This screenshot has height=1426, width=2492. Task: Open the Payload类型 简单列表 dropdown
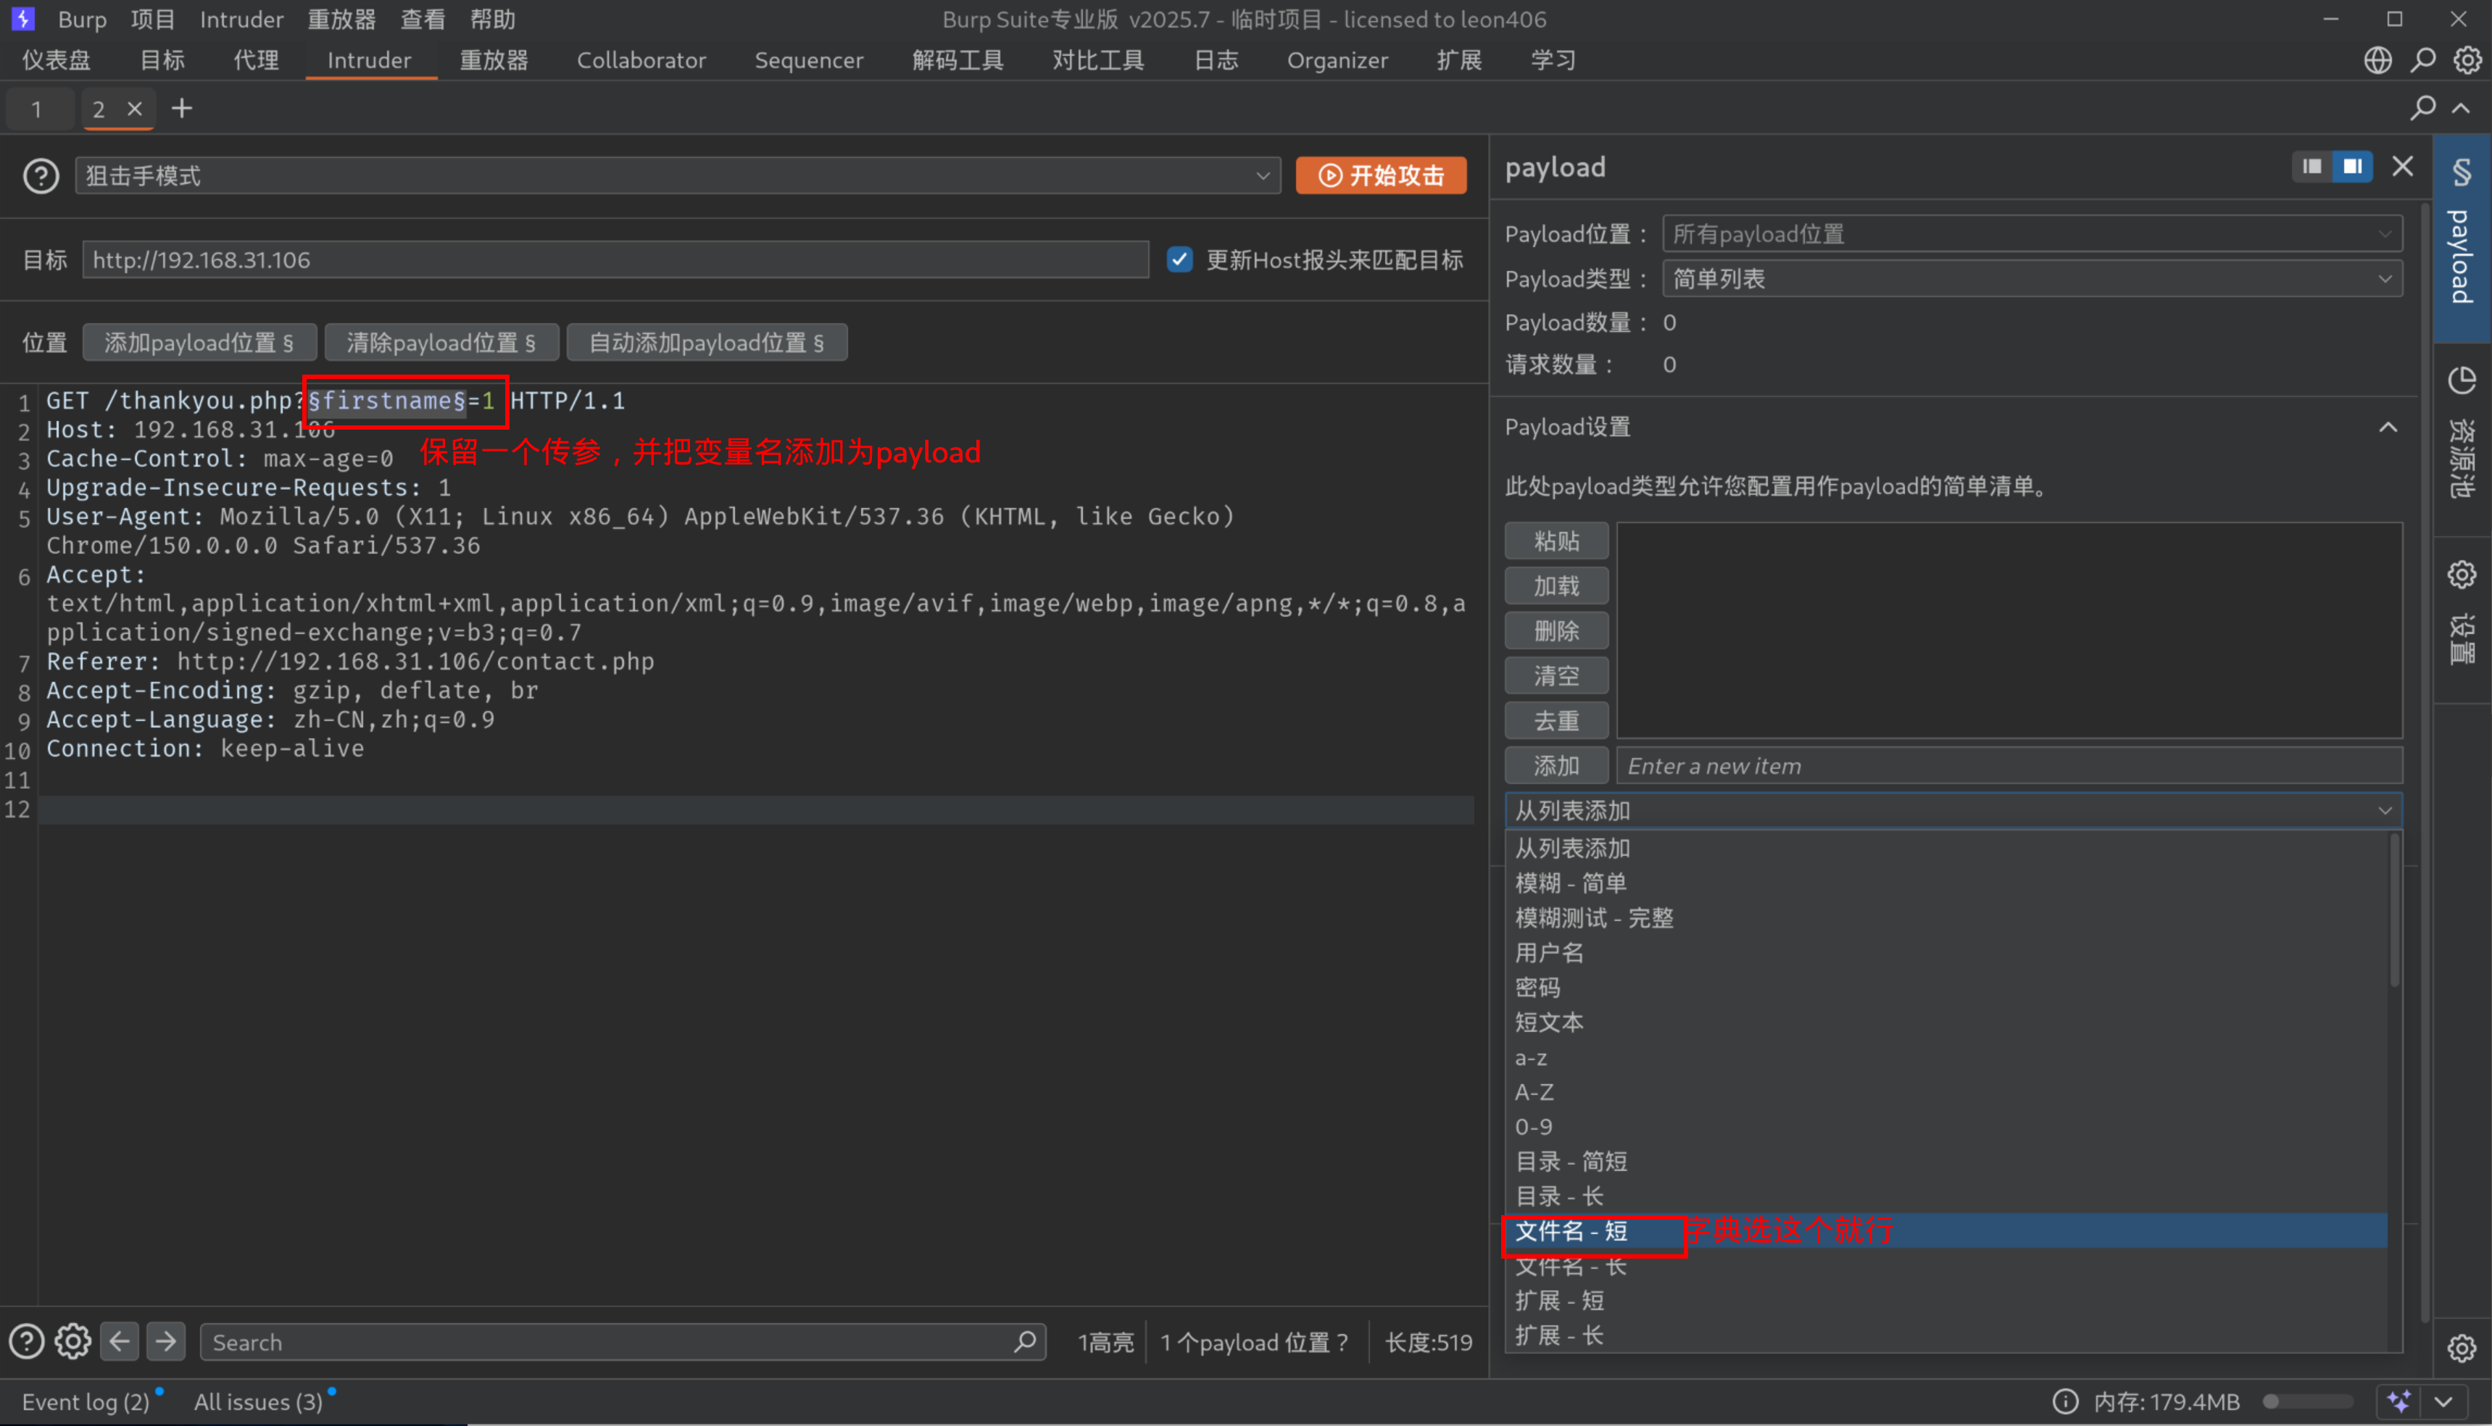(2032, 279)
